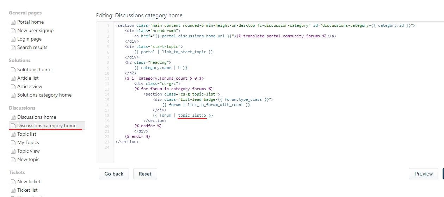444x197 pixels.
Task: Select Discussions category home in the sidebar
Action: tap(47, 125)
